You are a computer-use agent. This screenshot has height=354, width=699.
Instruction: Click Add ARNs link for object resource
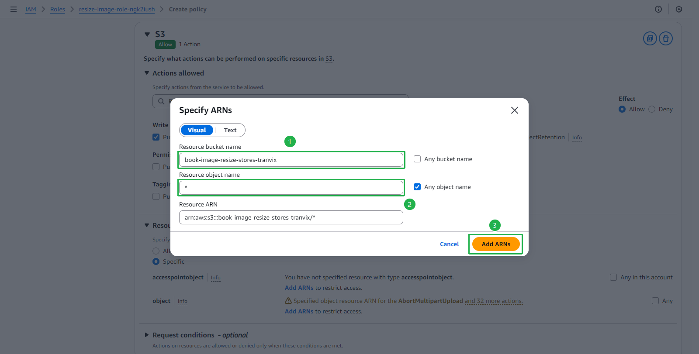click(x=299, y=311)
